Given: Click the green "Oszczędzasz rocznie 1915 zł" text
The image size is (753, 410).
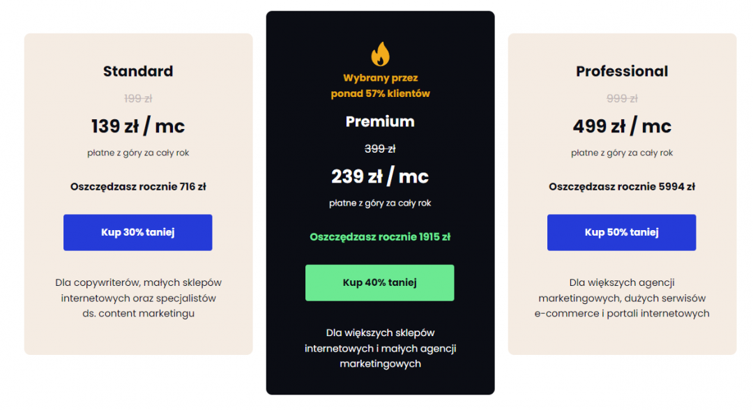Looking at the screenshot, I should (x=380, y=236).
